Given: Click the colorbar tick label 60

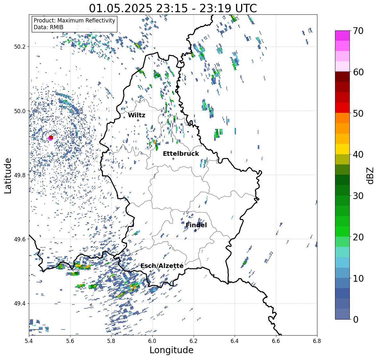Looking at the screenshot, I should click(x=358, y=72).
